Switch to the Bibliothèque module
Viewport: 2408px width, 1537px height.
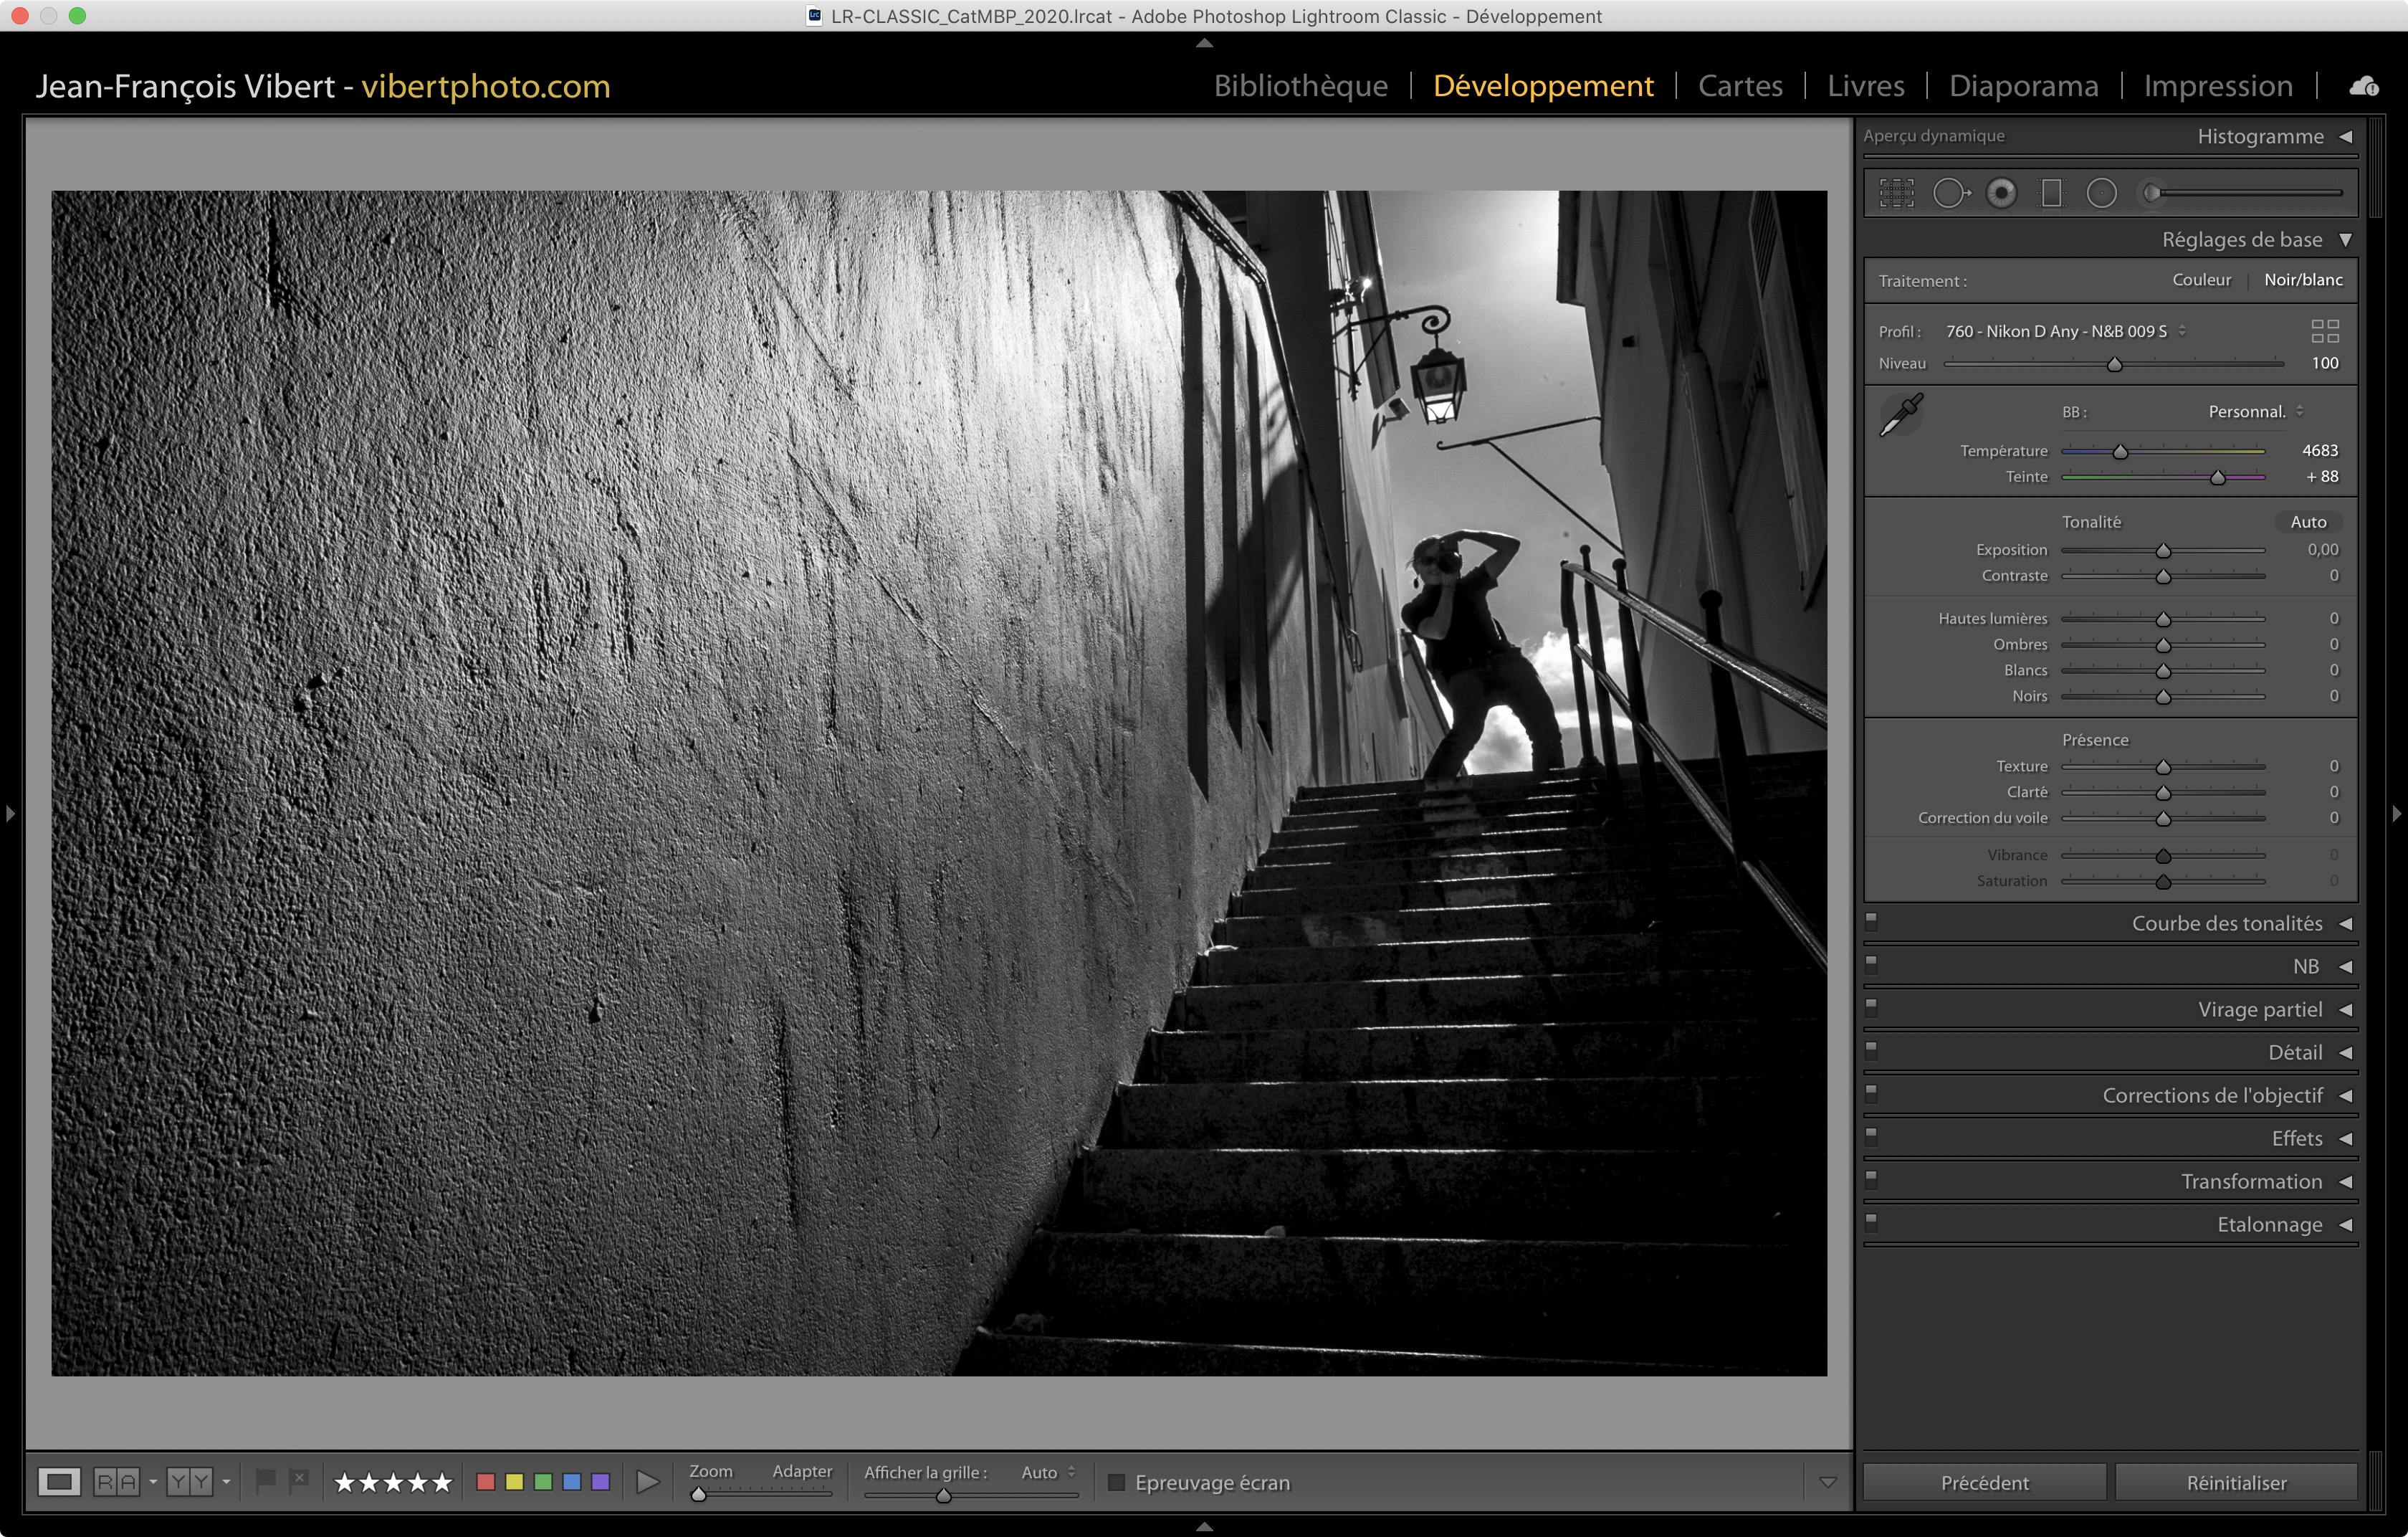pos(1300,86)
